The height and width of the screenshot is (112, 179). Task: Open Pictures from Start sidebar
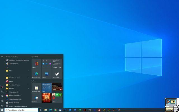[2, 96]
